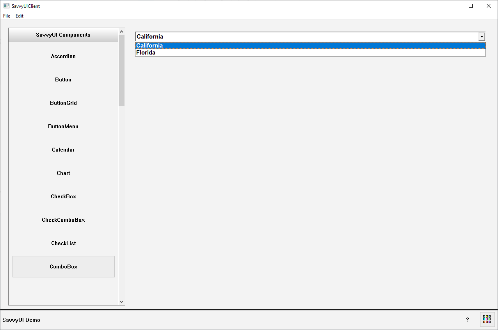Viewport: 498px width, 330px height.
Task: Select the Button component
Action: (x=63, y=79)
